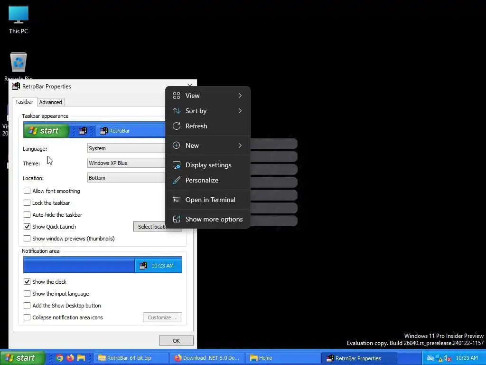Click the cloud sync tray icon

[x=430, y=358]
